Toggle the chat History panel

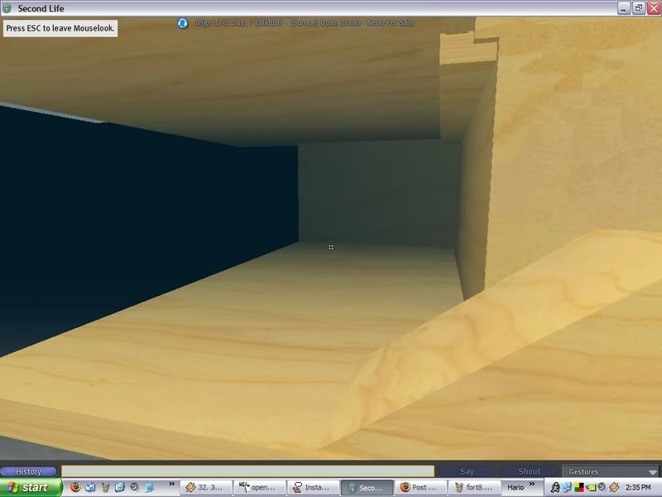[29, 471]
